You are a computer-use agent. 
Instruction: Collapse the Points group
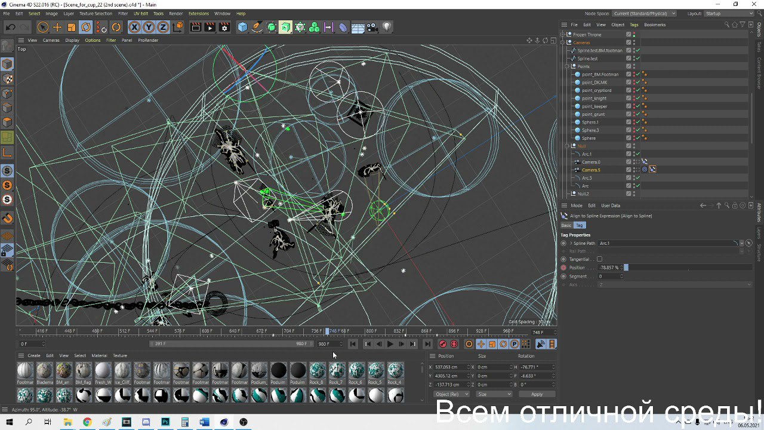coord(568,66)
